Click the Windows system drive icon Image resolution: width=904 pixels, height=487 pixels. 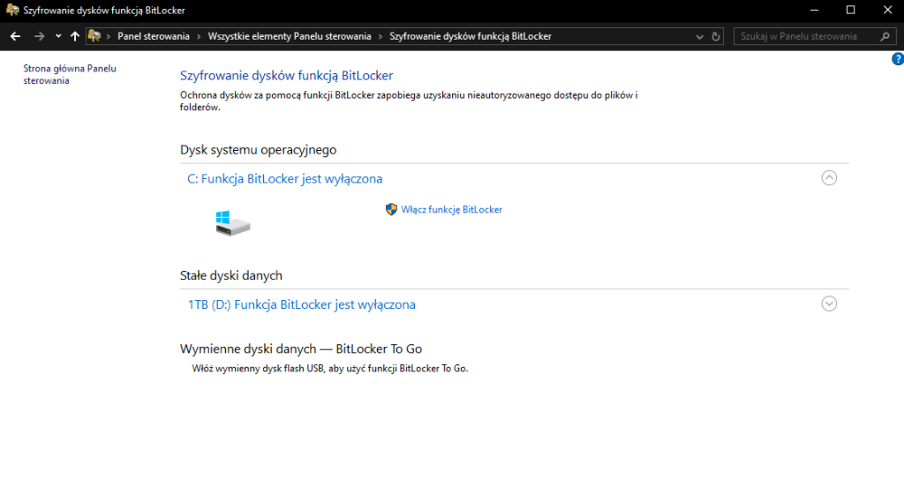point(233,223)
